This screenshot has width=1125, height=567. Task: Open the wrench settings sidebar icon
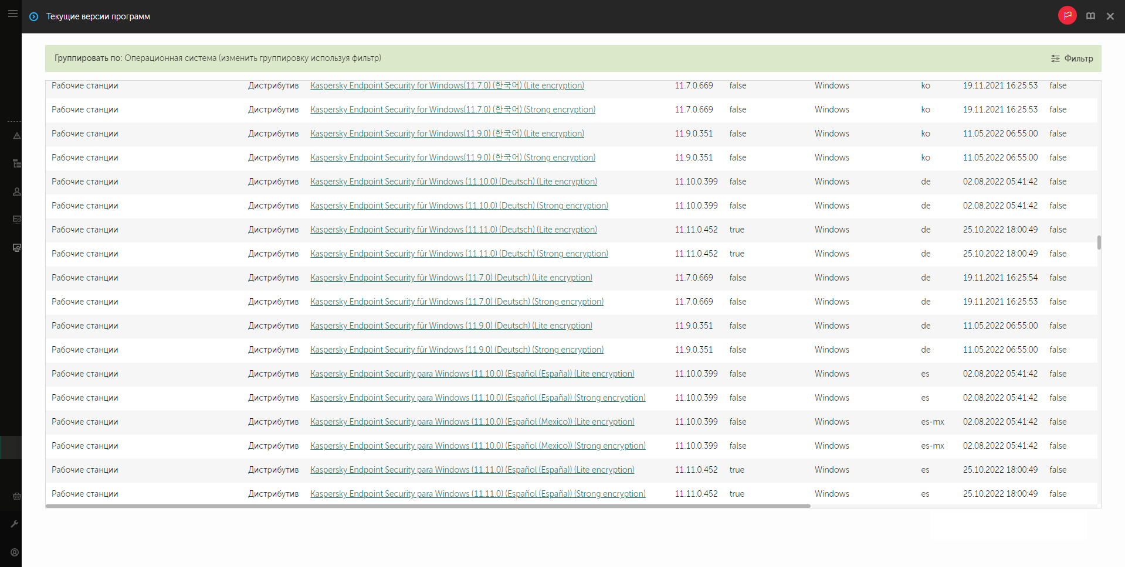pyautogui.click(x=15, y=524)
